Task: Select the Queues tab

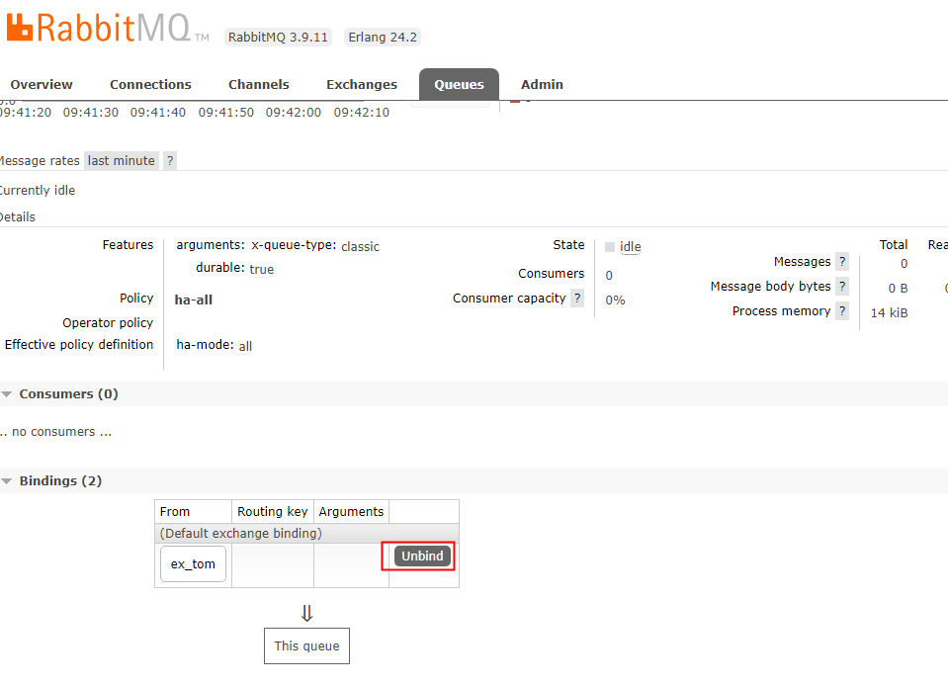Action: [459, 85]
